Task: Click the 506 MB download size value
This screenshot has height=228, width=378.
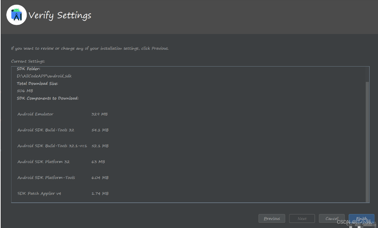Action: coord(25,91)
